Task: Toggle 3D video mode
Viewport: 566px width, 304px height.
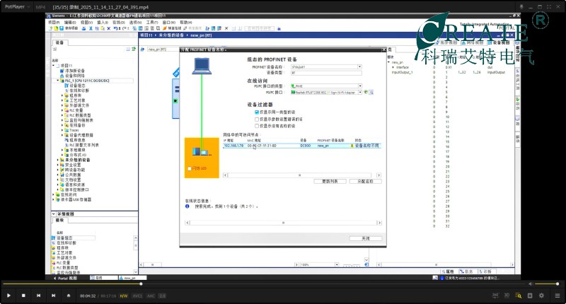Action: click(507, 296)
